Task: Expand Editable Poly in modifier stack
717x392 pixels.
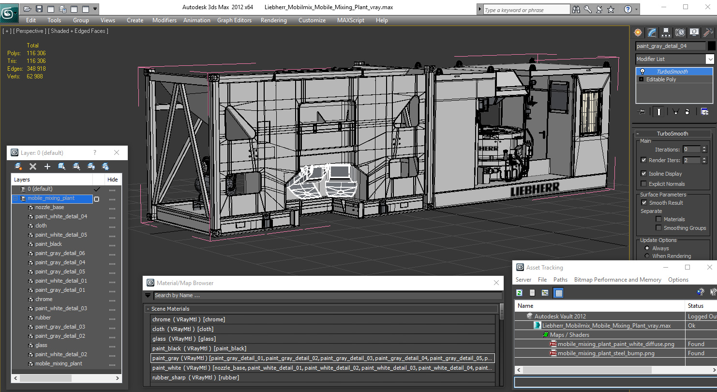Action: (642, 79)
